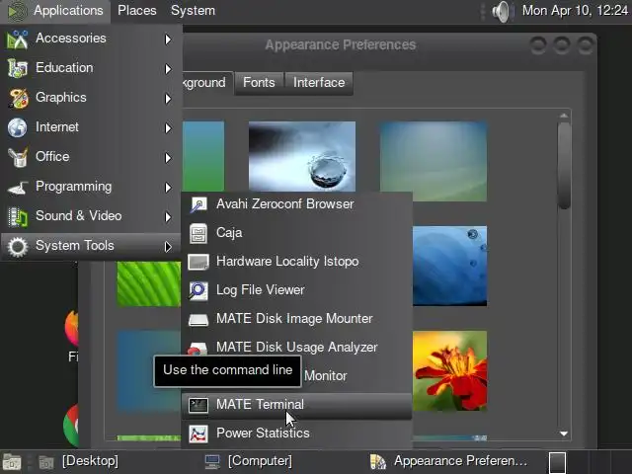Image resolution: width=632 pixels, height=474 pixels.
Task: Click the wallpaper list scrollbar handle
Action: point(564,165)
